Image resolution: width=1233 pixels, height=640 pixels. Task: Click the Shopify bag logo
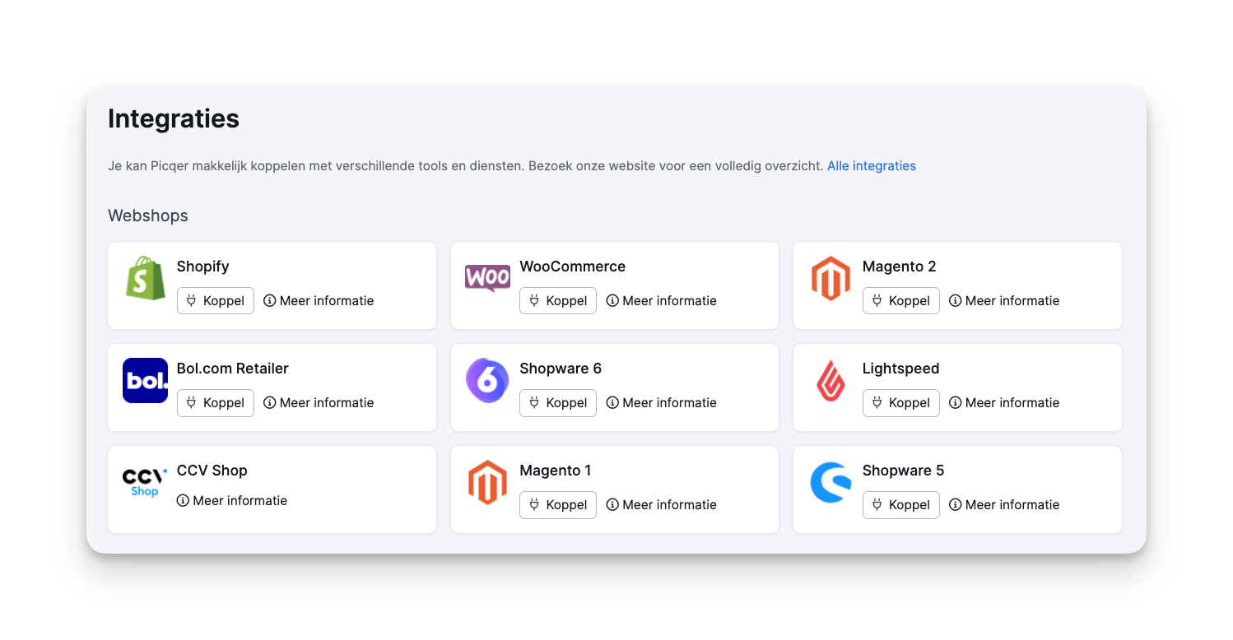(x=146, y=278)
